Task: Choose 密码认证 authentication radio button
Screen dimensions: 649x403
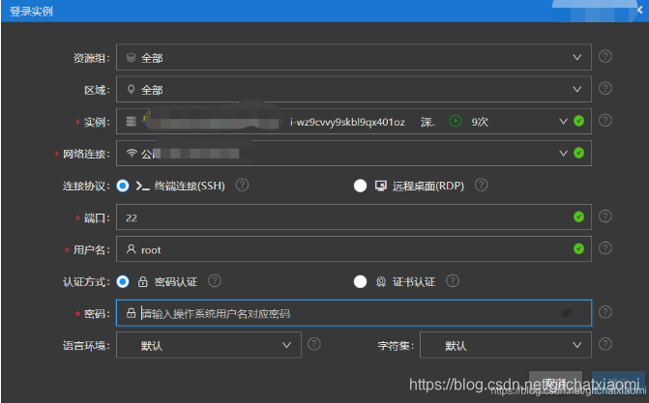Action: 123,282
